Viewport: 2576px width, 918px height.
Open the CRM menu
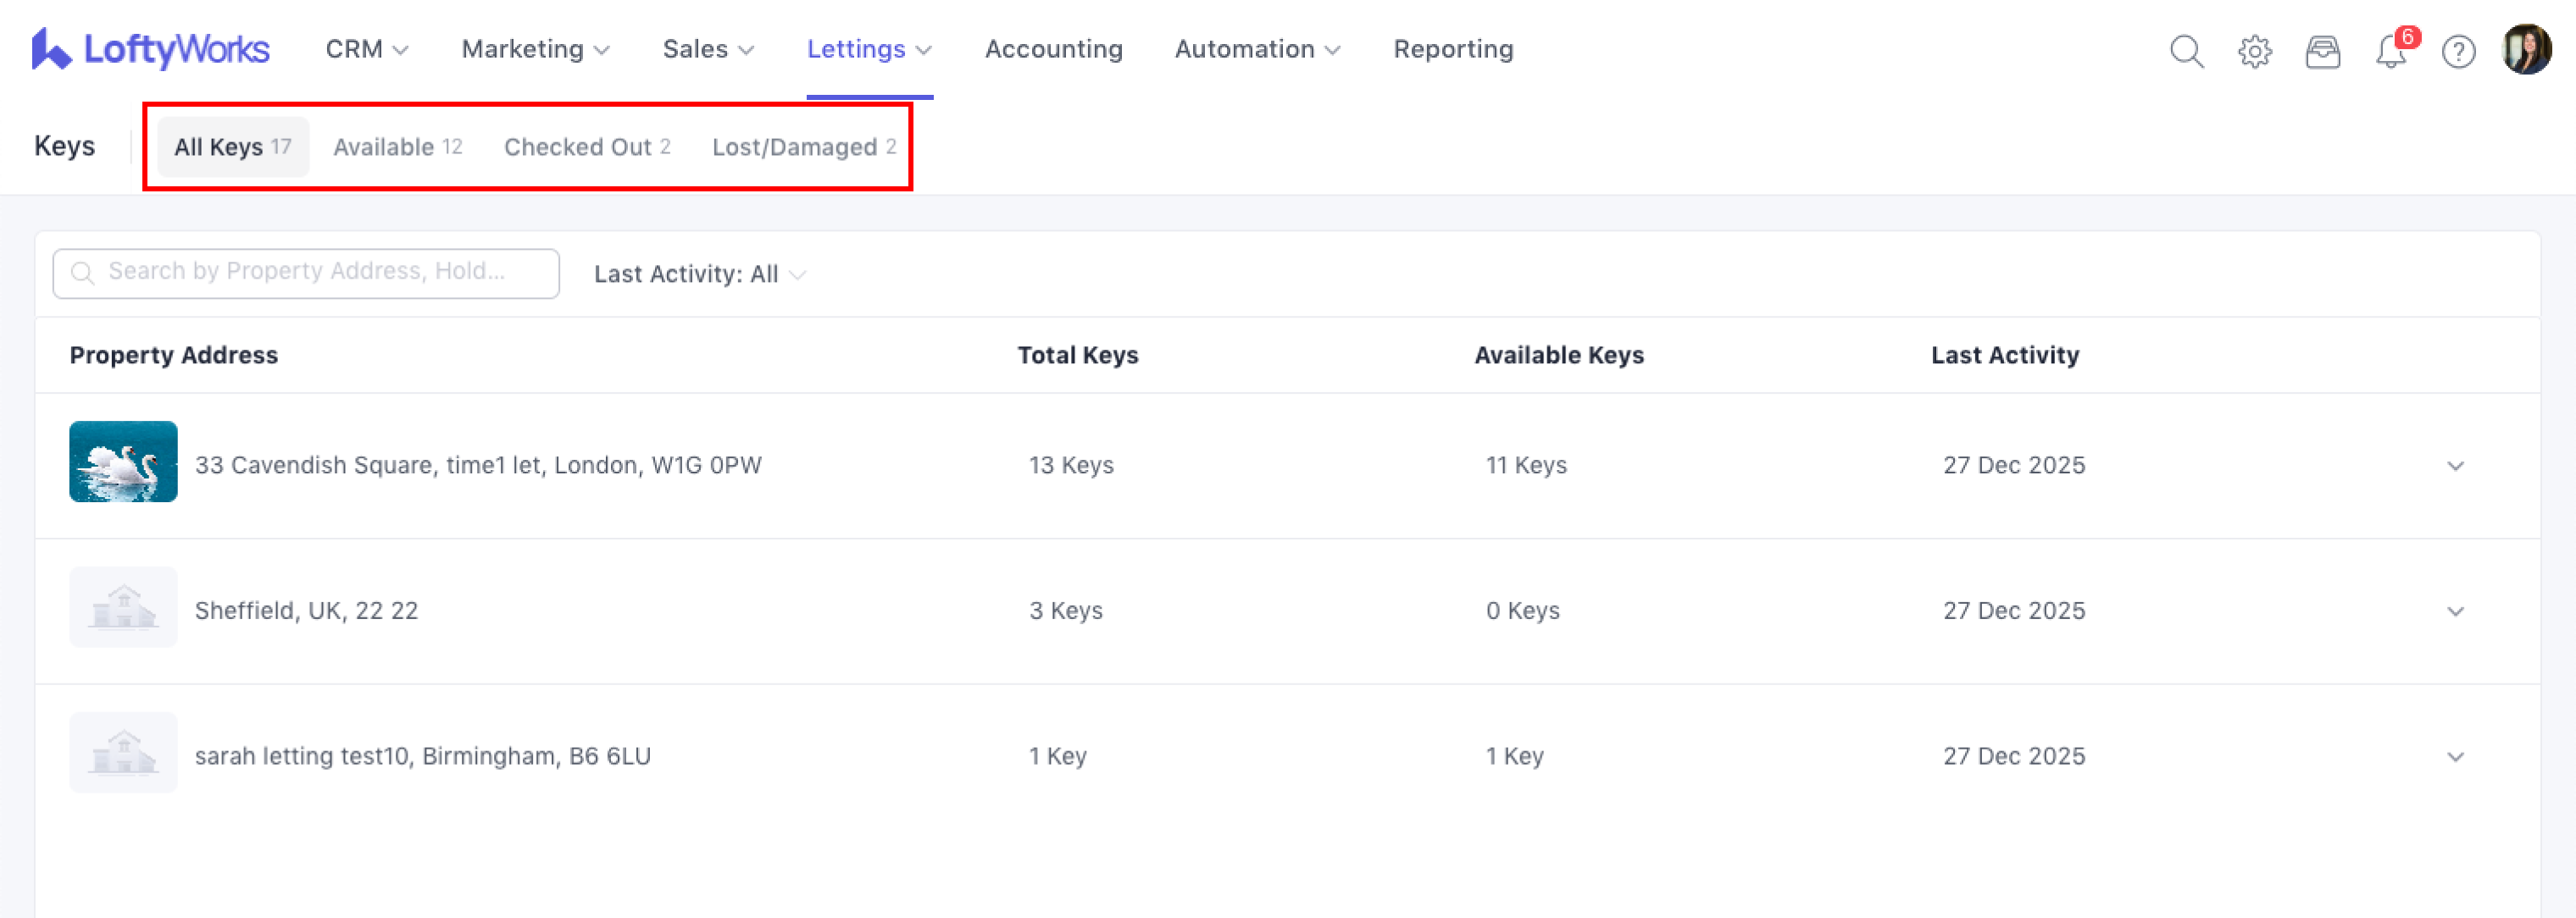[x=366, y=49]
